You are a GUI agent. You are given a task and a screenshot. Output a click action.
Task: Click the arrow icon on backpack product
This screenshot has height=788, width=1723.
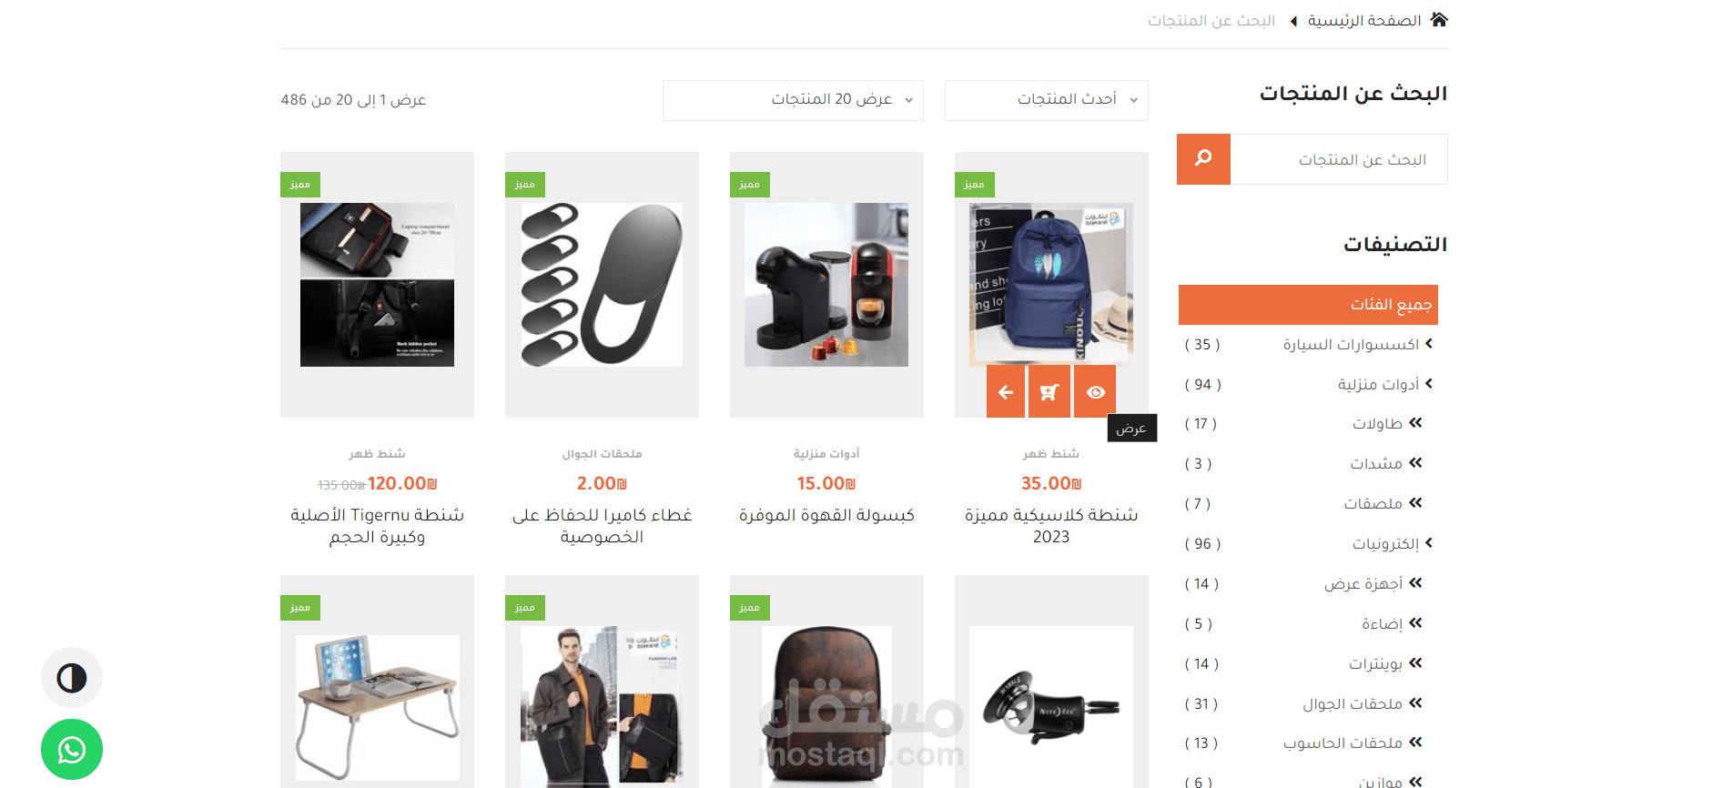pos(1006,392)
